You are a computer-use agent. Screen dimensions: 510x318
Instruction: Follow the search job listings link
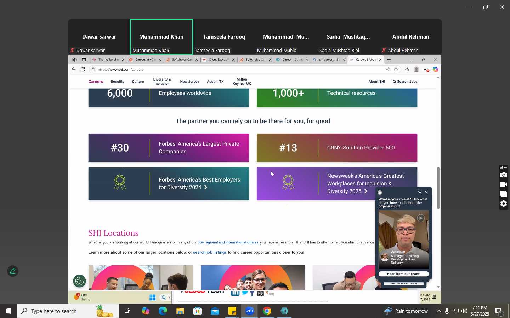pos(210,252)
